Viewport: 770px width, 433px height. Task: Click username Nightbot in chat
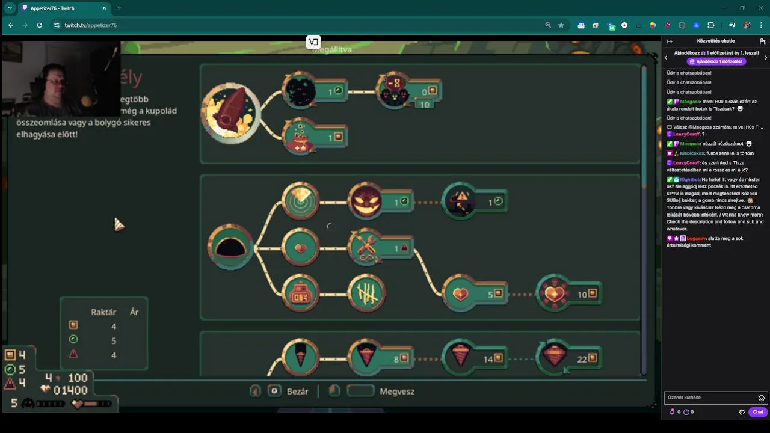690,180
